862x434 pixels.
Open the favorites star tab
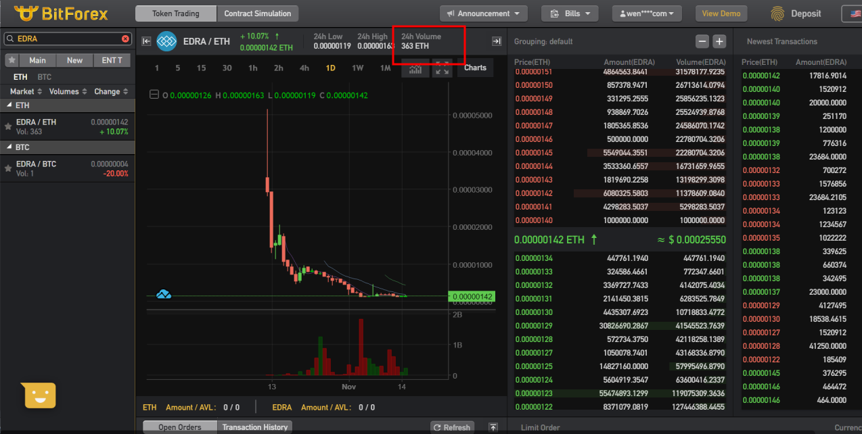pyautogui.click(x=12, y=60)
